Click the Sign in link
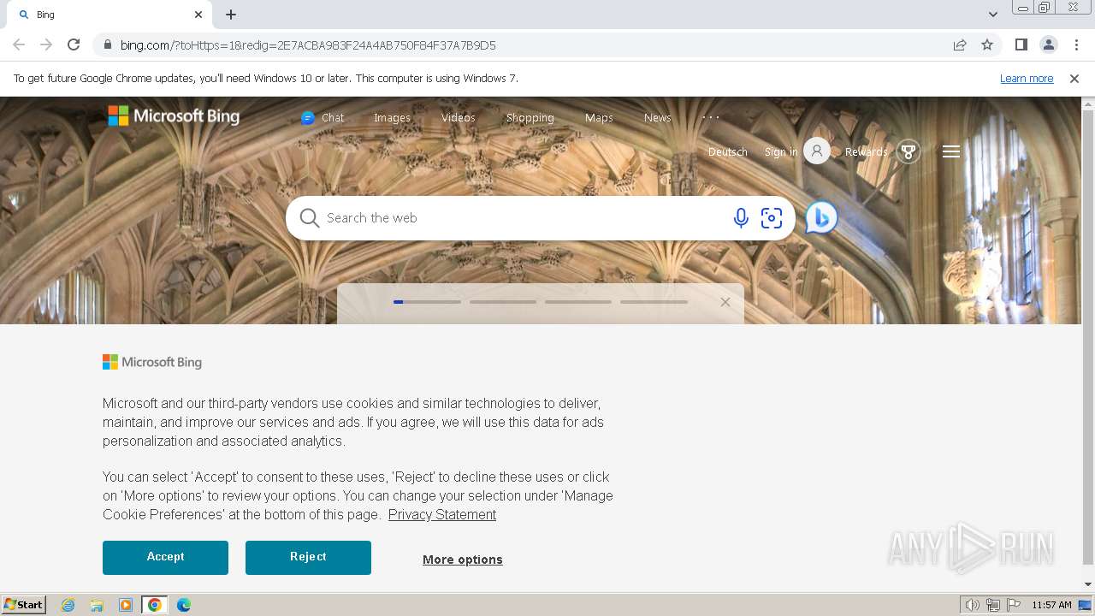The width and height of the screenshot is (1095, 616). coord(780,152)
